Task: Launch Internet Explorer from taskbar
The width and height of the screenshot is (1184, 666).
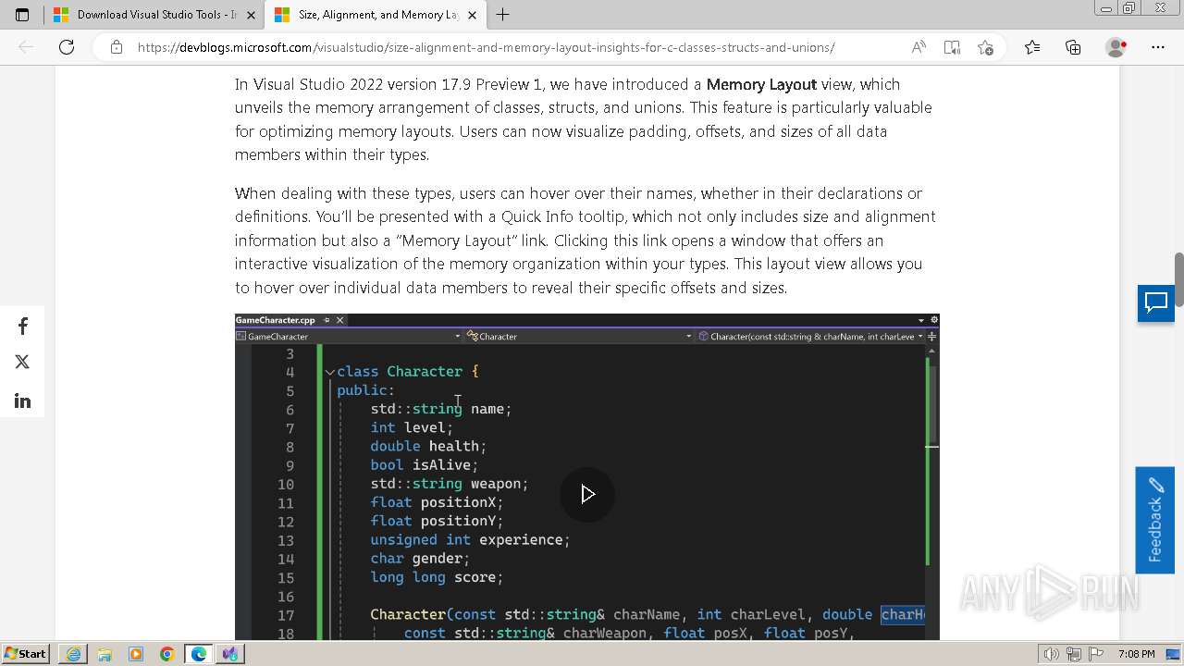Action: pos(73,654)
